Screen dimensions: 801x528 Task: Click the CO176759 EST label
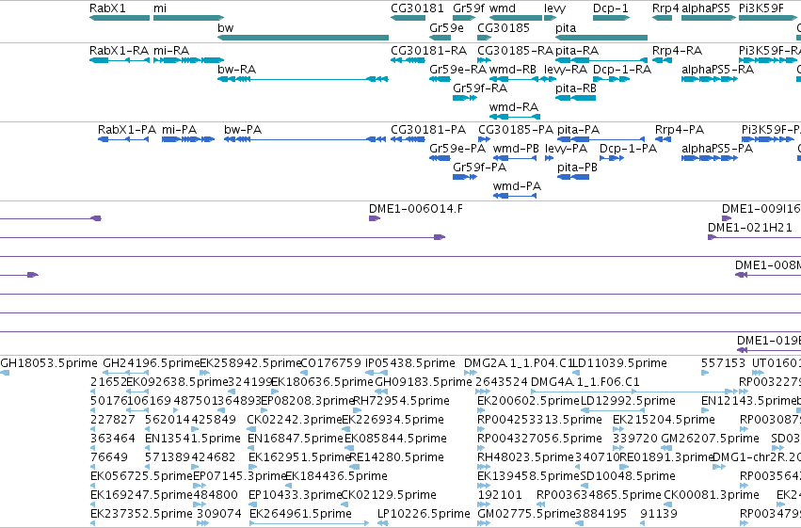(x=330, y=363)
